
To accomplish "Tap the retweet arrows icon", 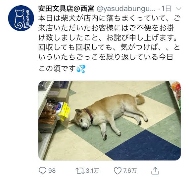I will click(80, 171).
